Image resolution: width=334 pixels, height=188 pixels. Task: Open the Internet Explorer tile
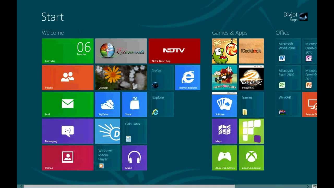click(x=188, y=78)
